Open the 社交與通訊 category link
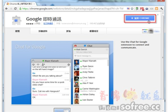Screen dimensions: 168x112 coord(48,23)
